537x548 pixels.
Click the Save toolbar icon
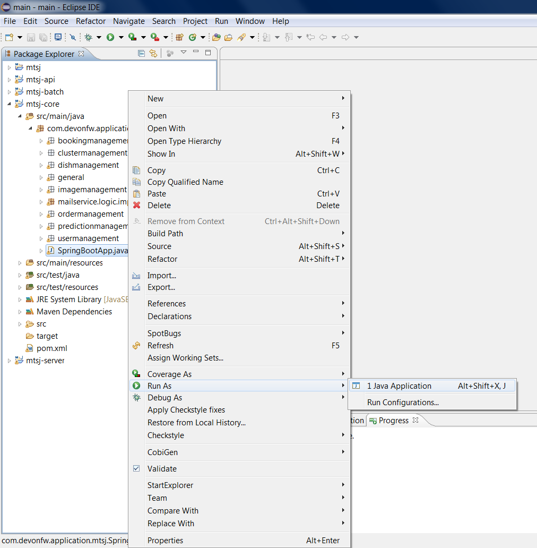point(31,37)
